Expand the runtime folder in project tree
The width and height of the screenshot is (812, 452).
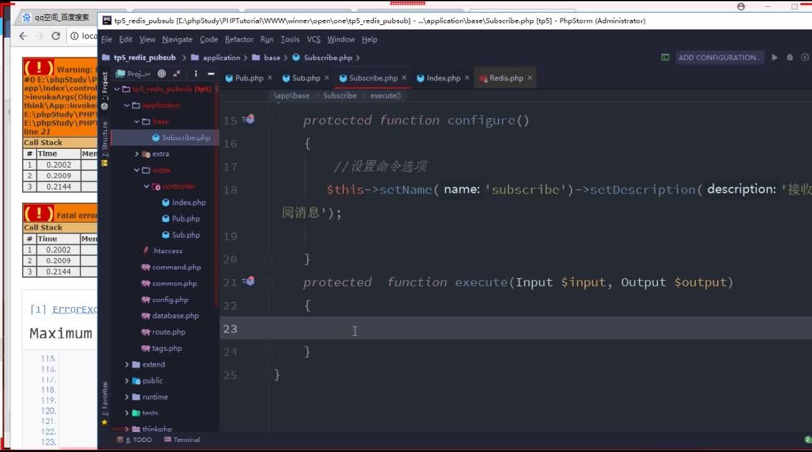tap(127, 397)
